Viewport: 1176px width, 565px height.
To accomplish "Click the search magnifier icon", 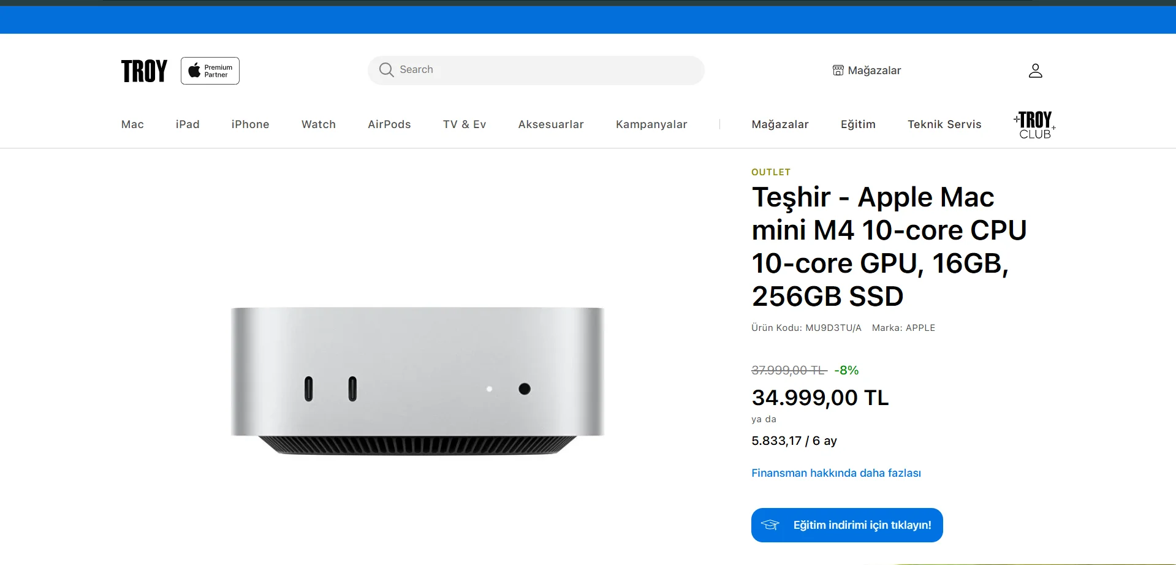I will click(x=386, y=70).
